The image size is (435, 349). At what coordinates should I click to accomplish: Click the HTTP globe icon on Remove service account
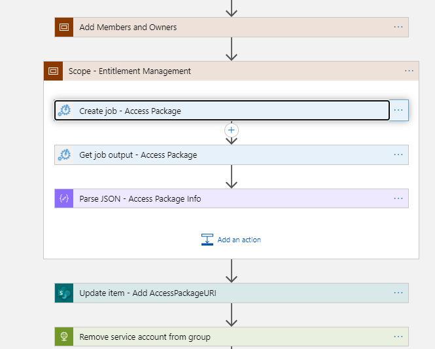coord(64,337)
